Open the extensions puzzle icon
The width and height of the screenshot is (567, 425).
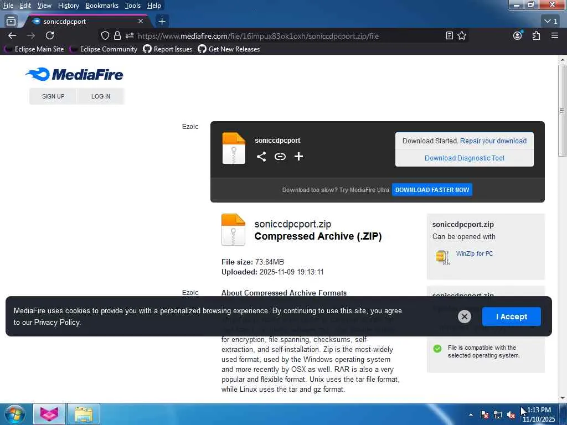[x=536, y=35]
